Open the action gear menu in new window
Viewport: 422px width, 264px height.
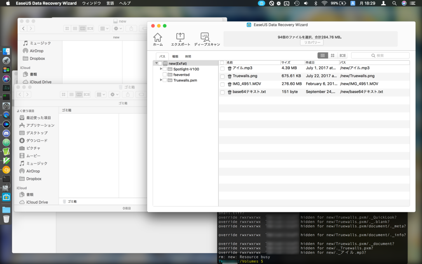[117, 28]
